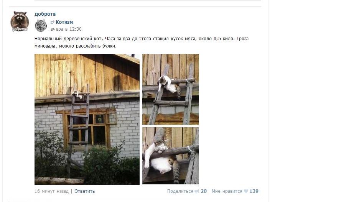
Task: Click the Поделиться share label
Action: click(x=180, y=191)
